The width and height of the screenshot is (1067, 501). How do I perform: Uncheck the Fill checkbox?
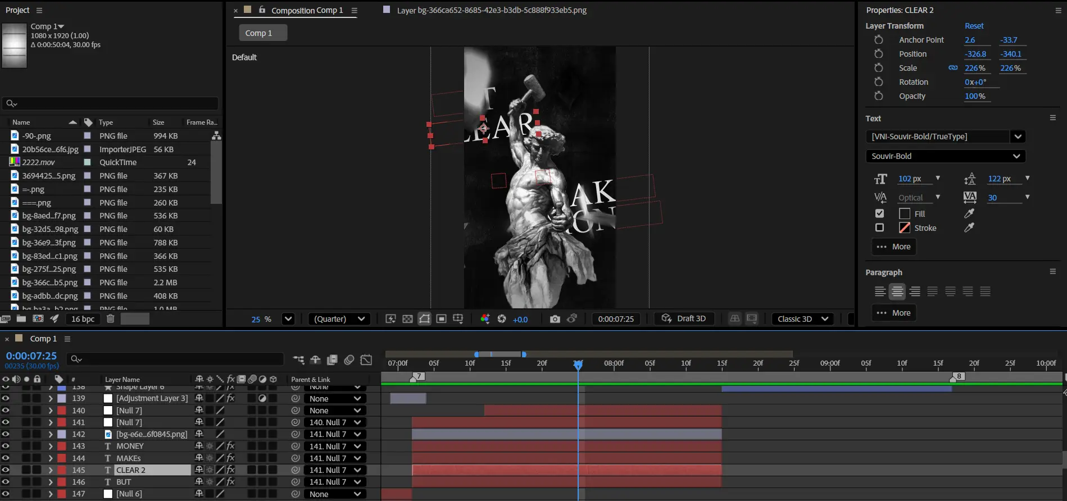(879, 213)
